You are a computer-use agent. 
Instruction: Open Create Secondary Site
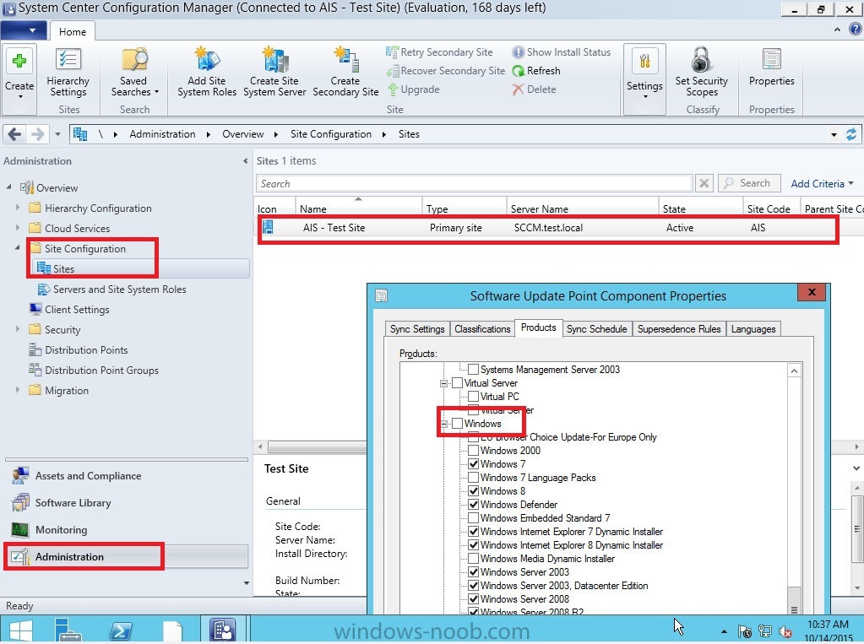[x=345, y=73]
